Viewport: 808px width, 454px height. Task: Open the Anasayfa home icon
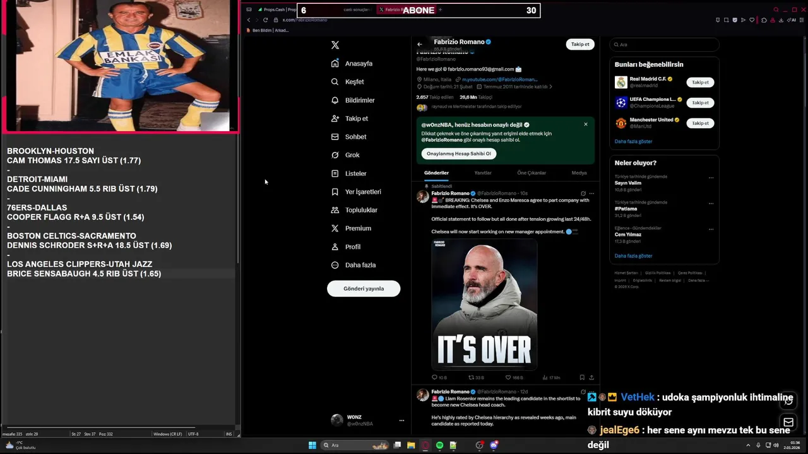click(x=335, y=64)
